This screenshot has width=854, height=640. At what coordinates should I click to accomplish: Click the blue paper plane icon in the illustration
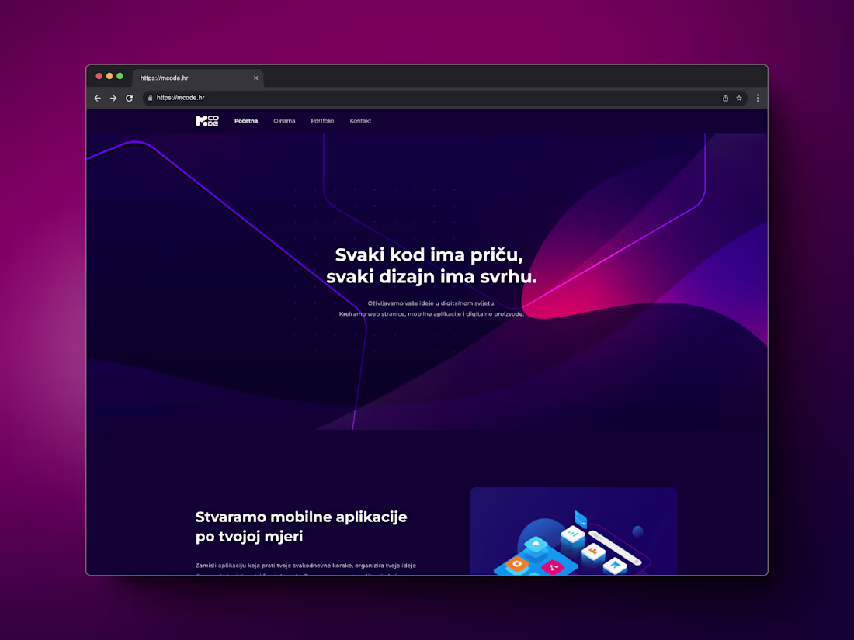[x=616, y=564]
